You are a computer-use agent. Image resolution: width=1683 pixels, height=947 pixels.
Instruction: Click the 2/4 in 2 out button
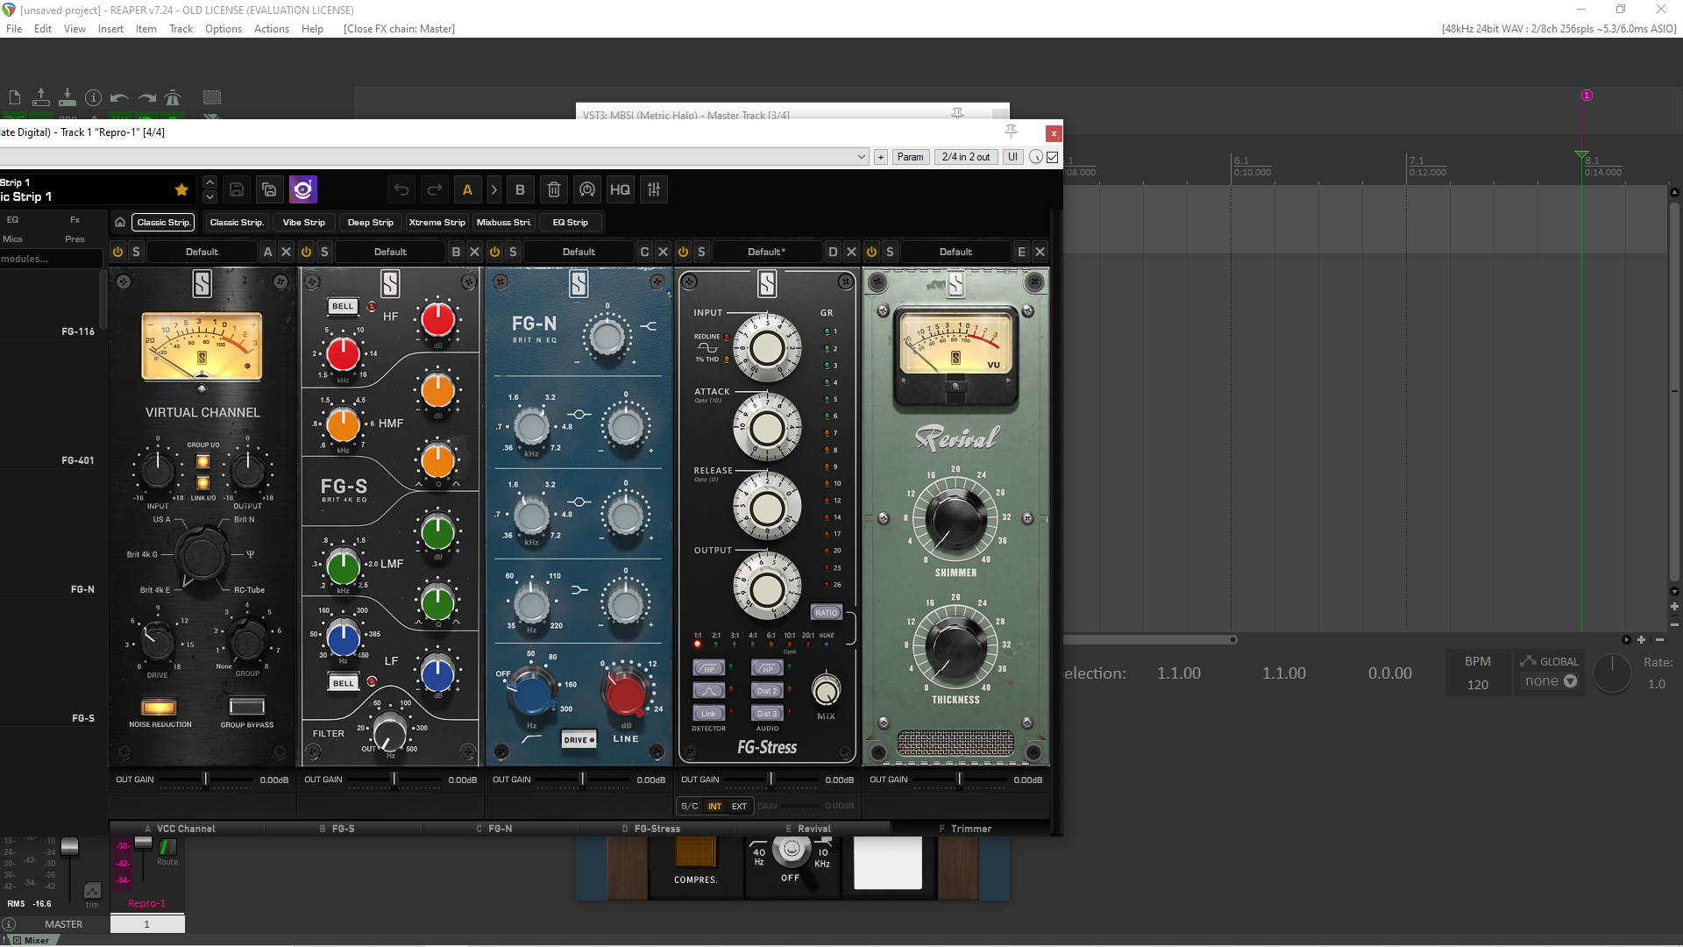click(965, 156)
